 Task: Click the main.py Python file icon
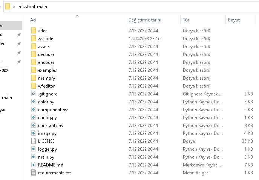[x=33, y=157]
